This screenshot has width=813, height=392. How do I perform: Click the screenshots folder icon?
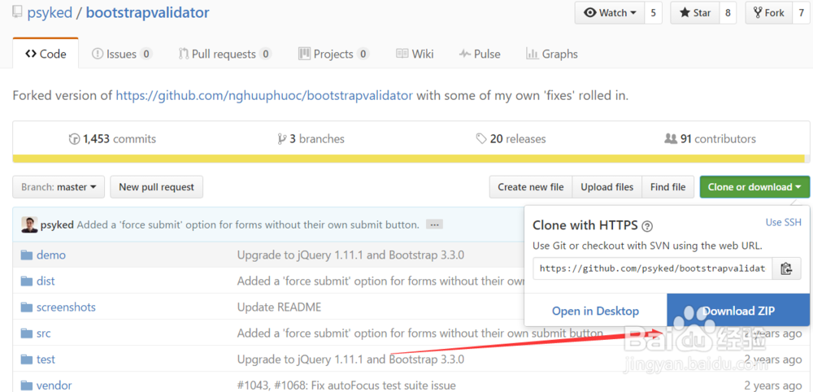coord(27,307)
